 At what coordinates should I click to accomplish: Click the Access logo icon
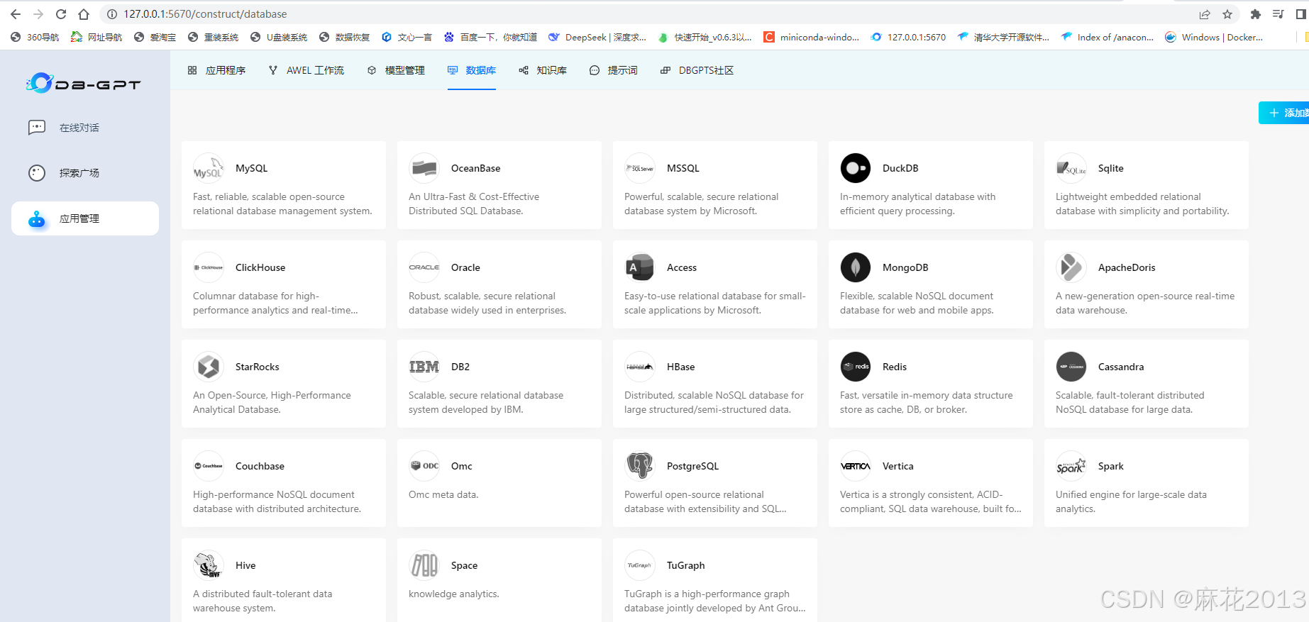pyautogui.click(x=640, y=267)
